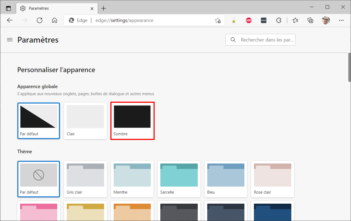Go back with the arrow button
Viewport: 351px width, 221px height.
coord(10,20)
